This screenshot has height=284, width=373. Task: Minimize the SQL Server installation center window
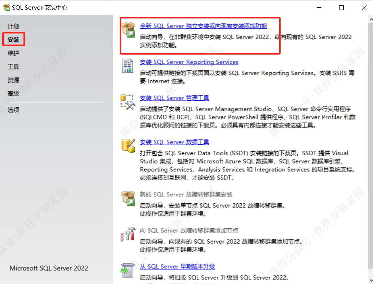pyautogui.click(x=319, y=8)
